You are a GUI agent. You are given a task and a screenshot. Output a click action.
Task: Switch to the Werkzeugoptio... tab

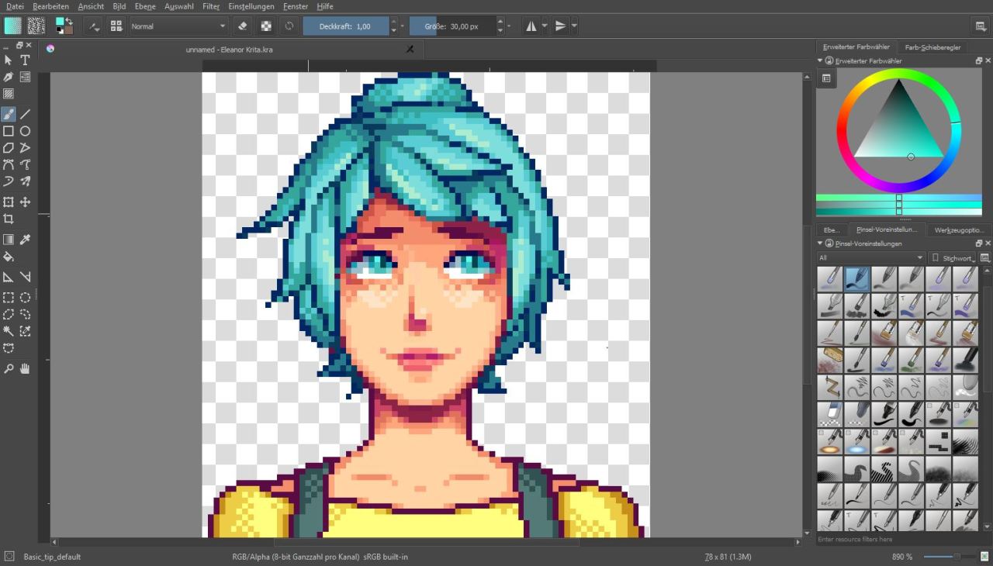960,230
